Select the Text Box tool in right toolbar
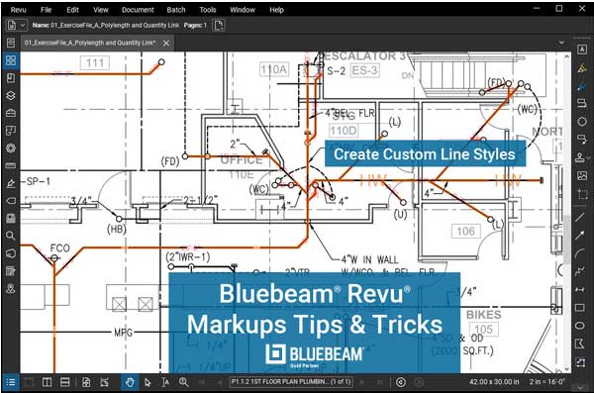The image size is (594, 393). [x=582, y=49]
